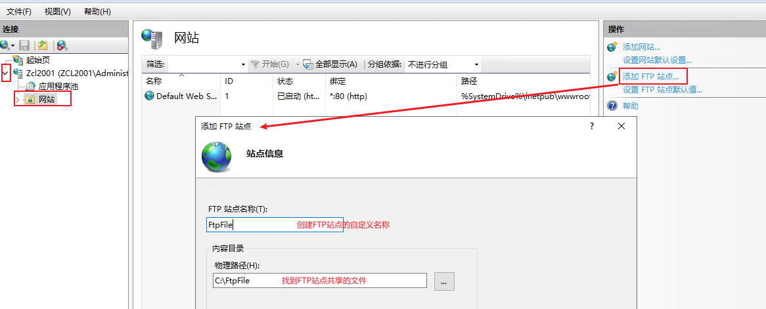The height and width of the screenshot is (309, 766).
Task: Click the 开始(G) filter go button
Action: point(269,64)
